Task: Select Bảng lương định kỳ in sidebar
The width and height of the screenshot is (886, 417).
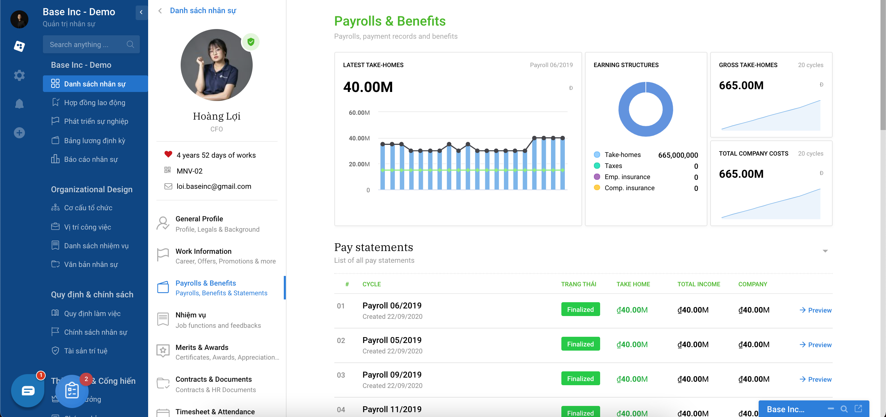Action: click(94, 141)
